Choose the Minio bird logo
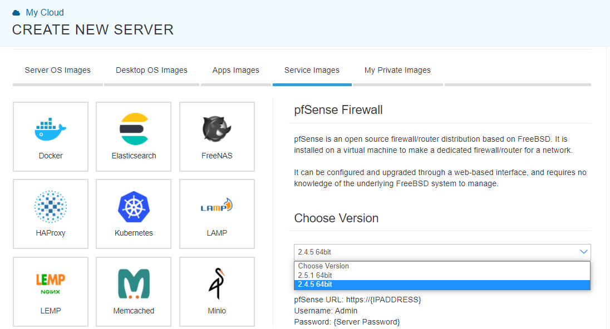Viewport: 610px width, 329px height. (217, 283)
